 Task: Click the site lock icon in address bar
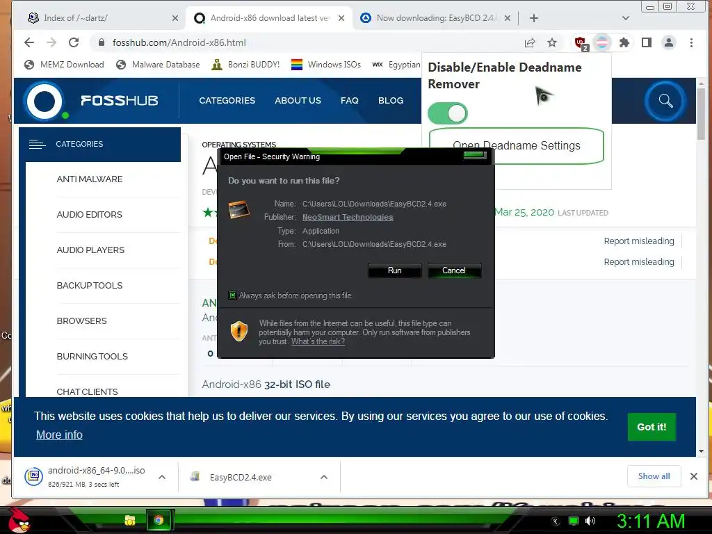tap(102, 42)
